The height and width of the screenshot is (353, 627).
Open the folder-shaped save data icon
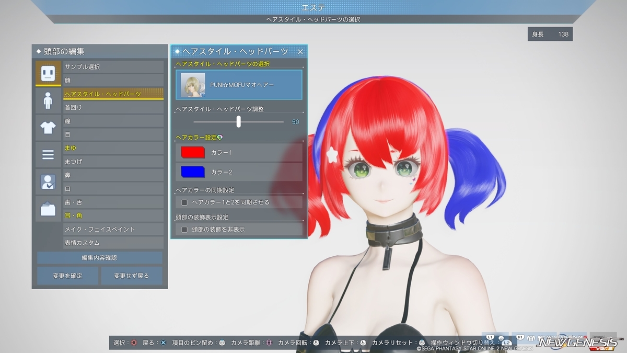coord(48,209)
